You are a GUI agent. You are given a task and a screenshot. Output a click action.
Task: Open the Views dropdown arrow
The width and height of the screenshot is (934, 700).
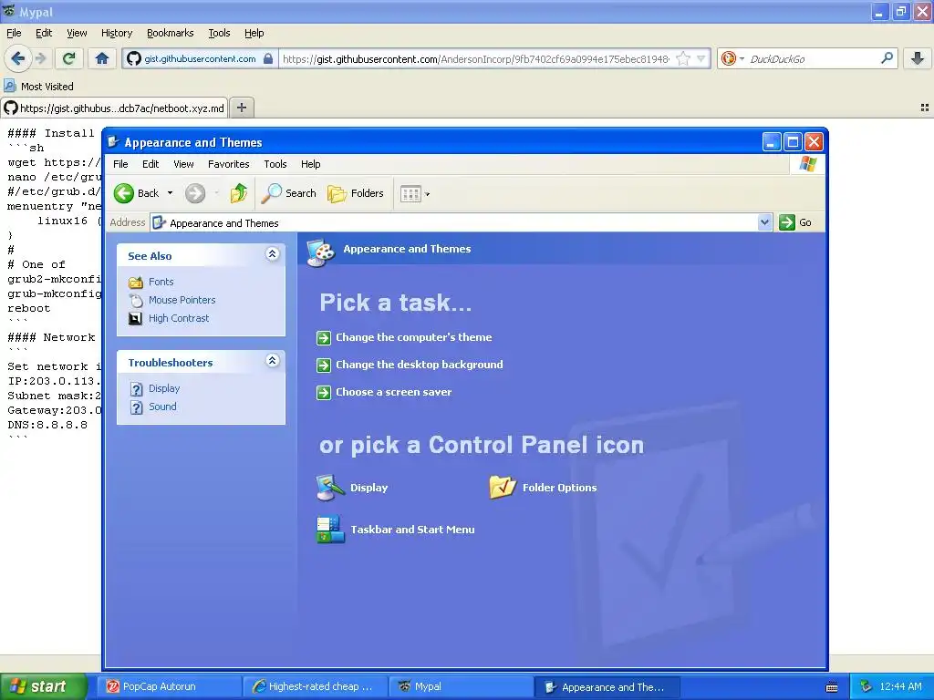click(427, 194)
